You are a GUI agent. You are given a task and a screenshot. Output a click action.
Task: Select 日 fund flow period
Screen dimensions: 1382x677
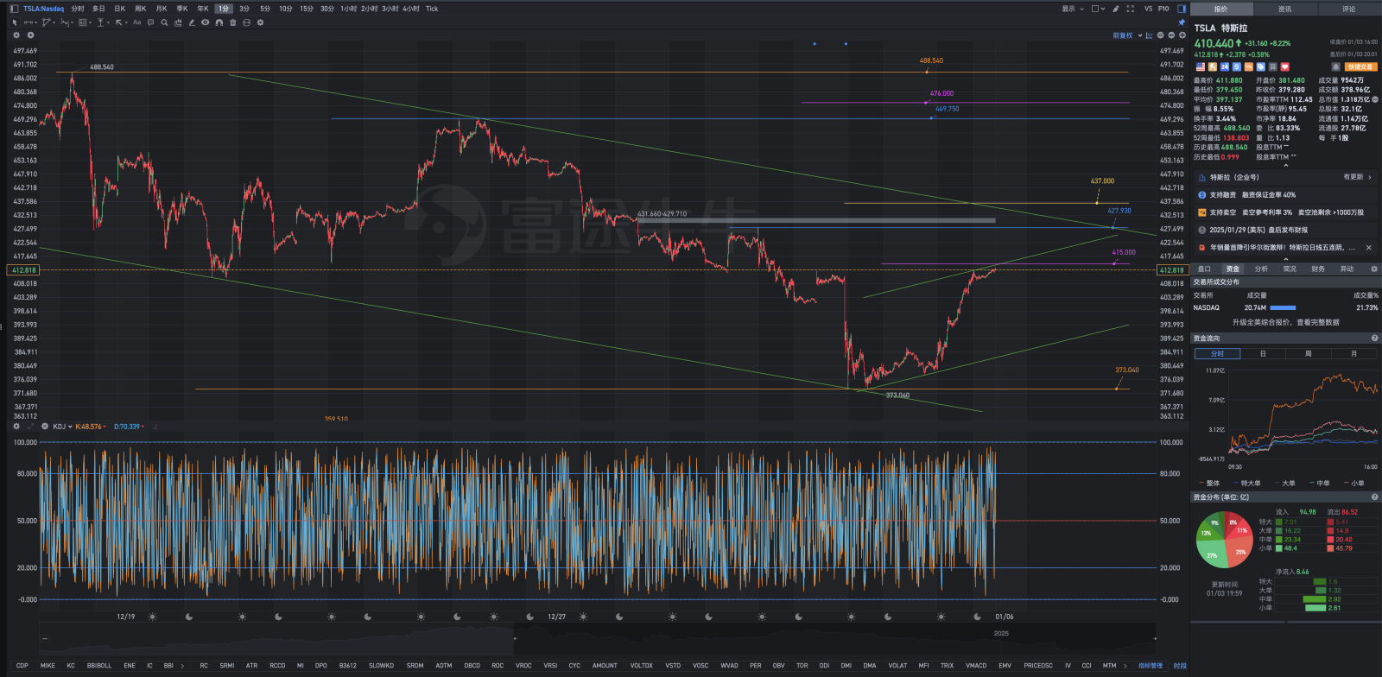point(1263,353)
